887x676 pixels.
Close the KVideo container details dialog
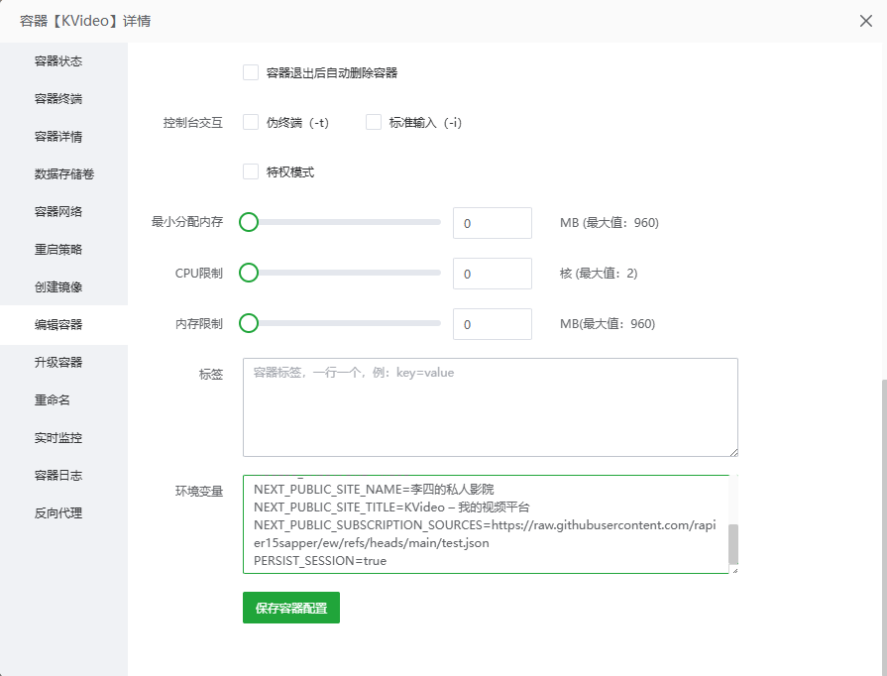866,21
